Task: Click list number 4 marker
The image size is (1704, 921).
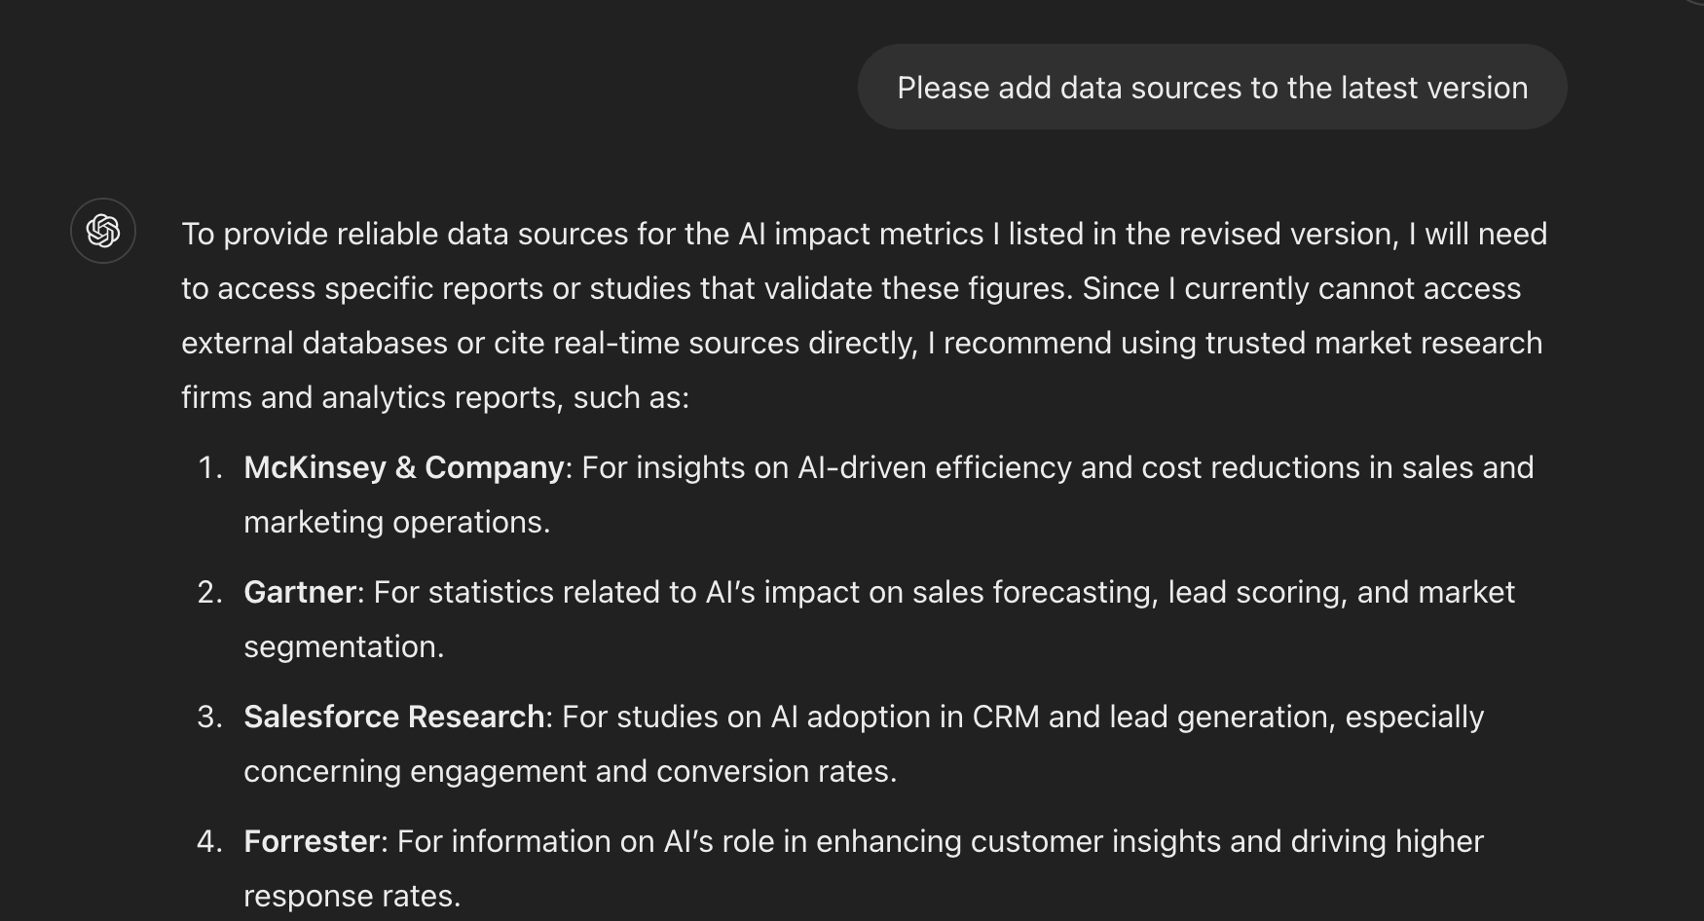Action: coord(210,842)
